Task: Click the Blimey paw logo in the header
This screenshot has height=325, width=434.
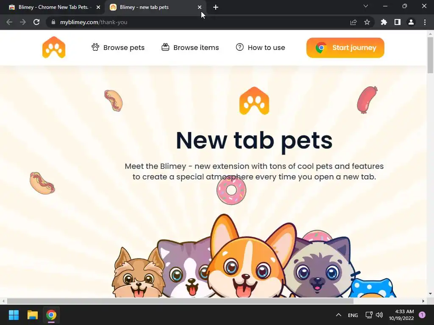Action: point(54,47)
